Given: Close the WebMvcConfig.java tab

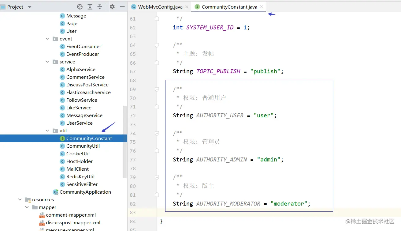Looking at the screenshot, I should pyautogui.click(x=187, y=7).
